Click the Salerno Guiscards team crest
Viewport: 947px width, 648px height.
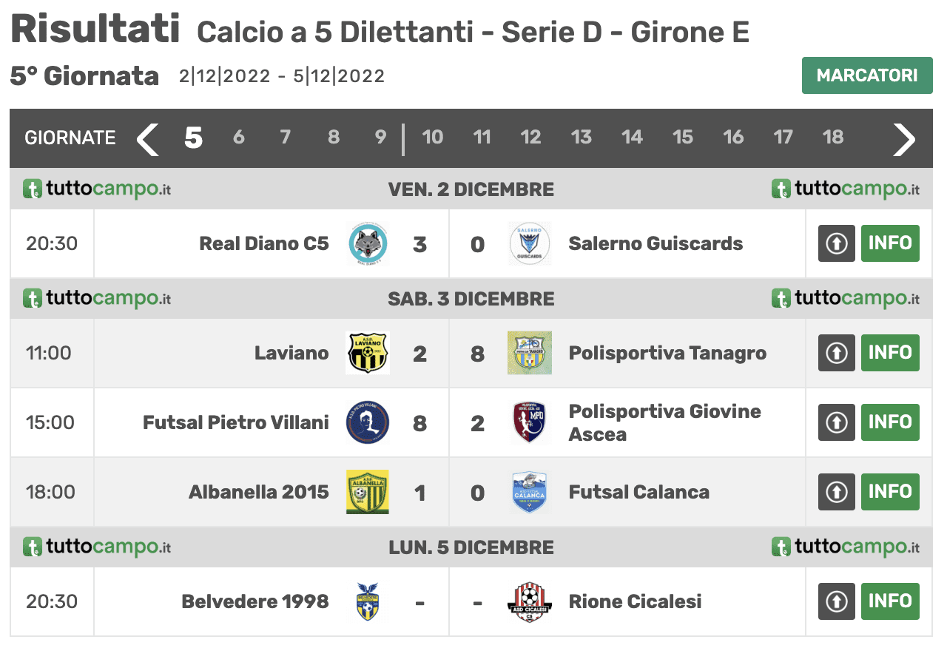(530, 243)
